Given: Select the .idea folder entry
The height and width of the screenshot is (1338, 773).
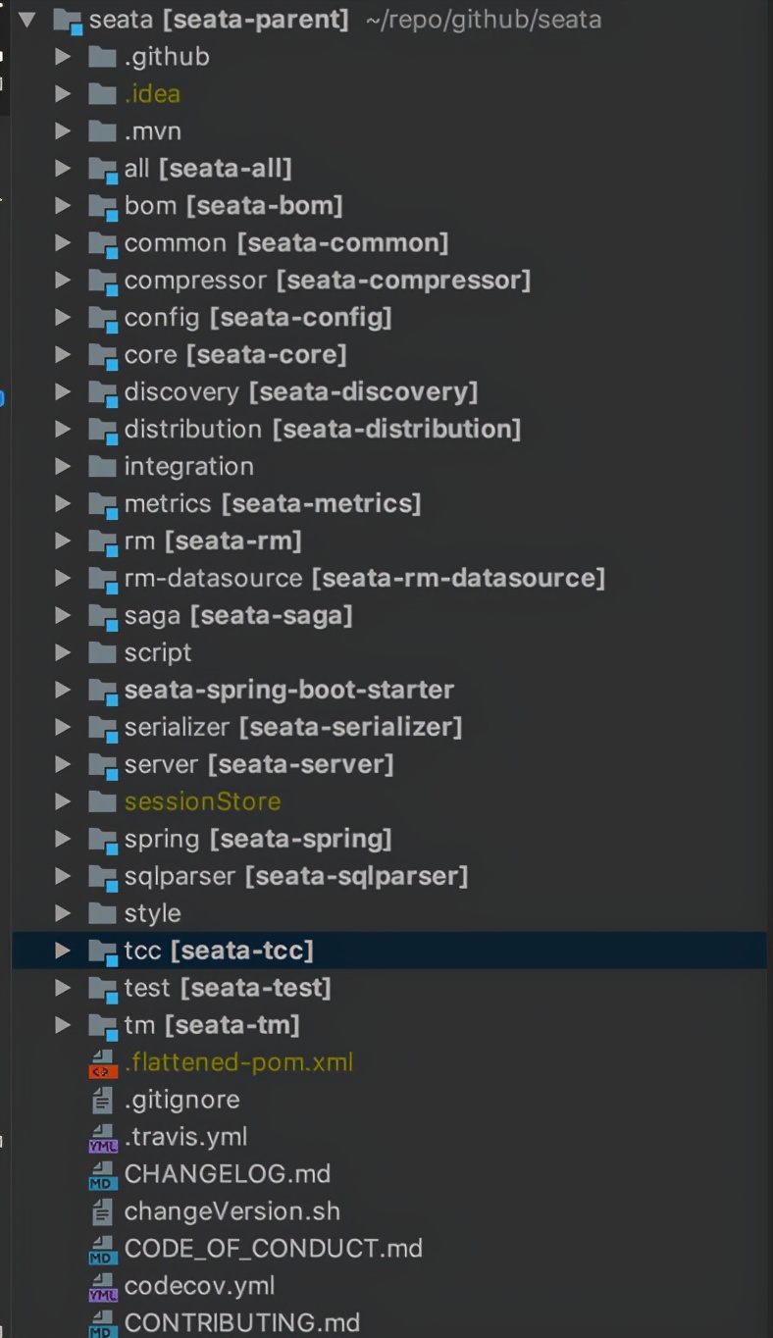Looking at the screenshot, I should click(x=151, y=93).
